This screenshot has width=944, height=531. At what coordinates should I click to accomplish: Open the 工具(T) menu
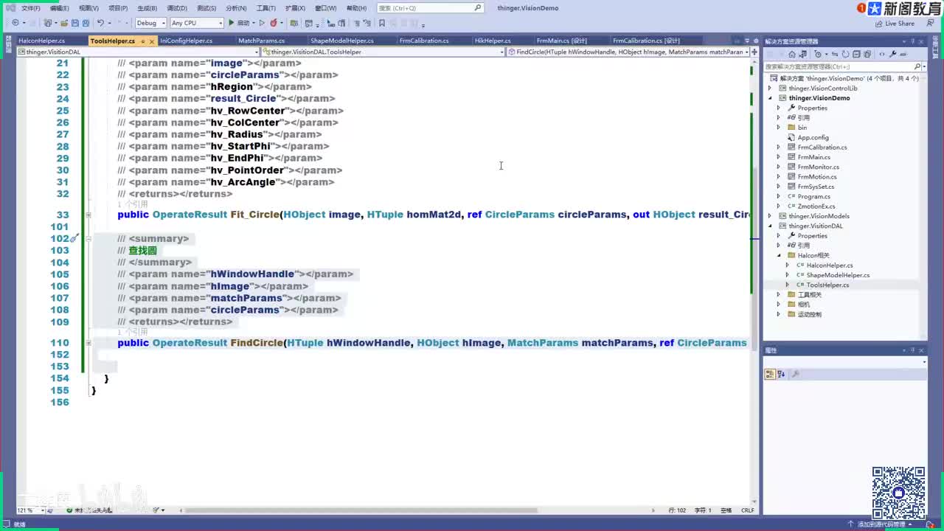click(265, 8)
